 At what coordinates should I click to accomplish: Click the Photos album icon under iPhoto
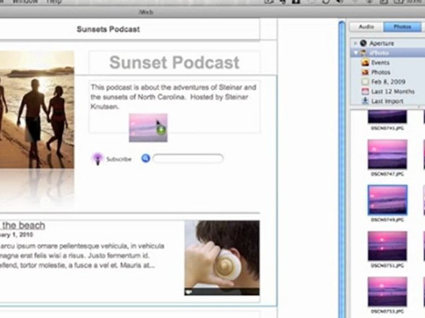tap(365, 72)
